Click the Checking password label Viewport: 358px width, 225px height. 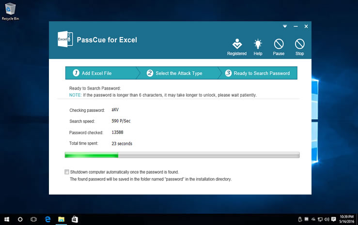(87, 110)
